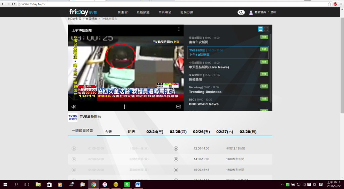Show hidden system tray icons

point(282,185)
